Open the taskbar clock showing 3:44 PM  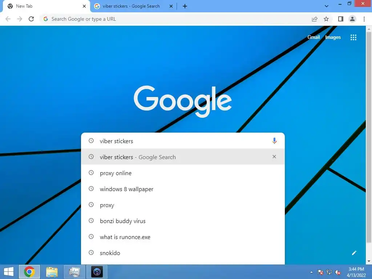point(356,272)
